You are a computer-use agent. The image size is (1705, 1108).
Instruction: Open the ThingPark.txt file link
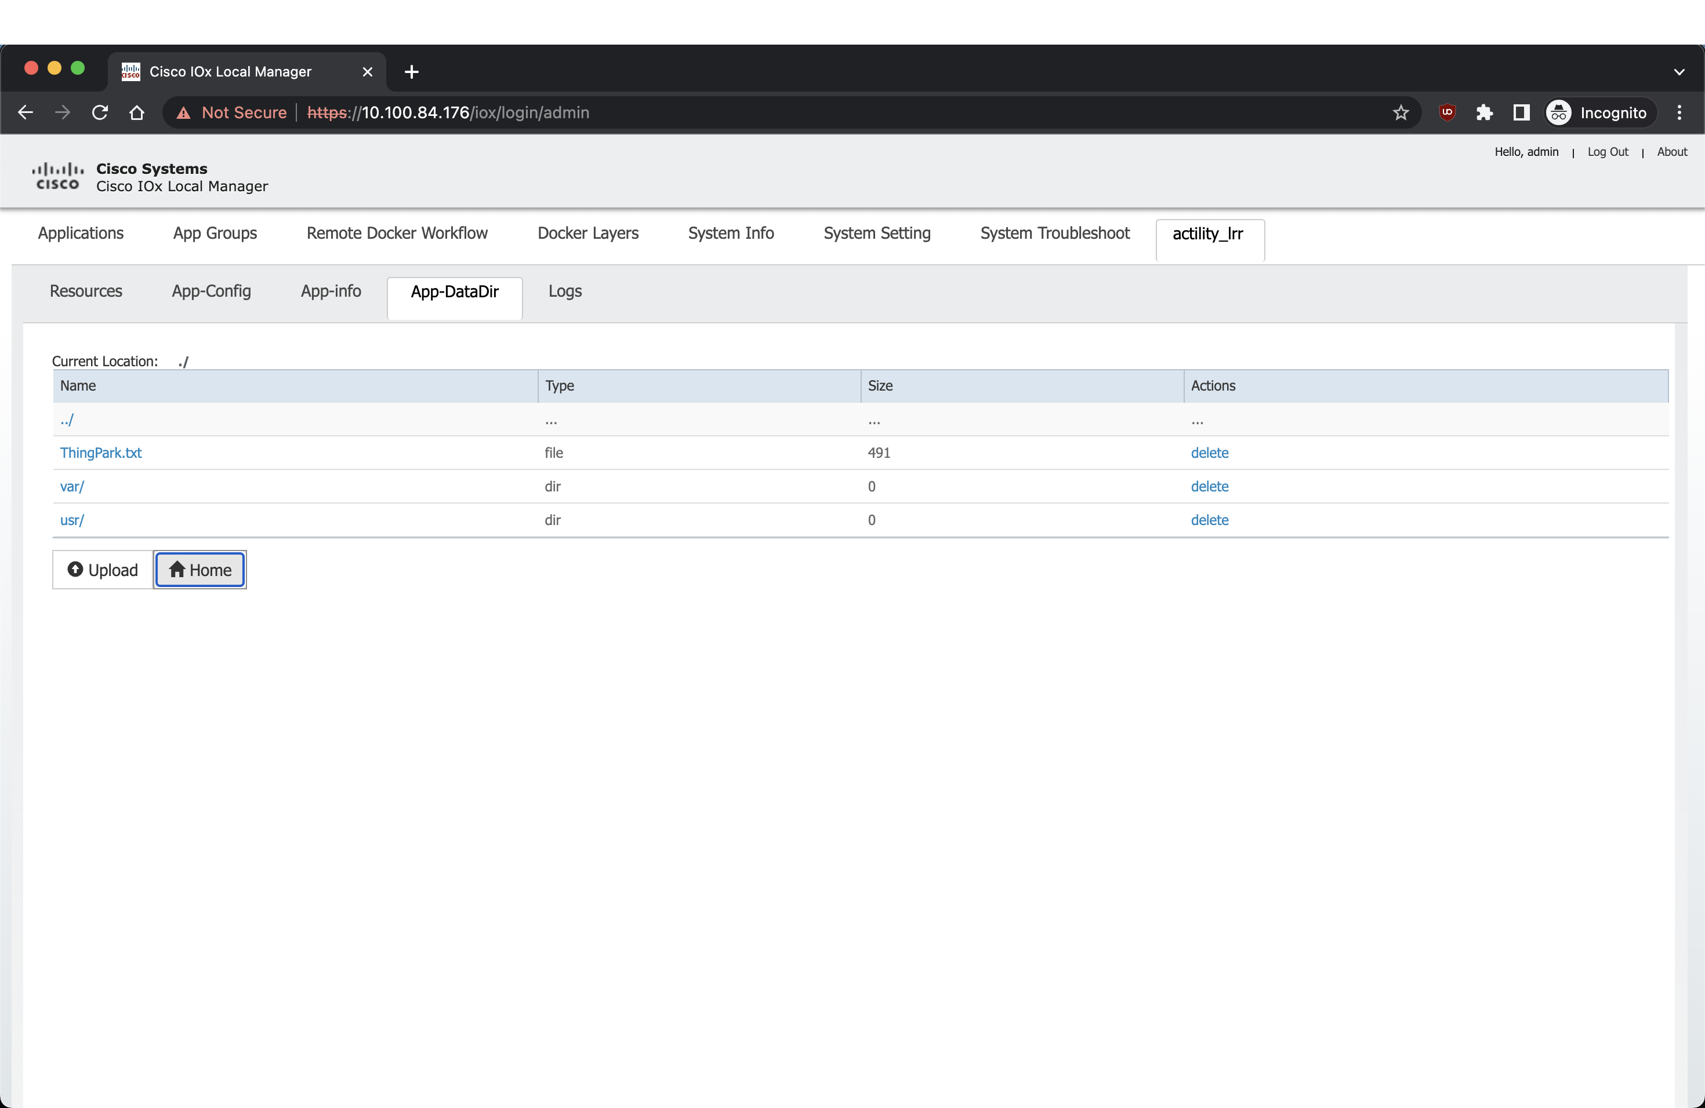pos(101,453)
